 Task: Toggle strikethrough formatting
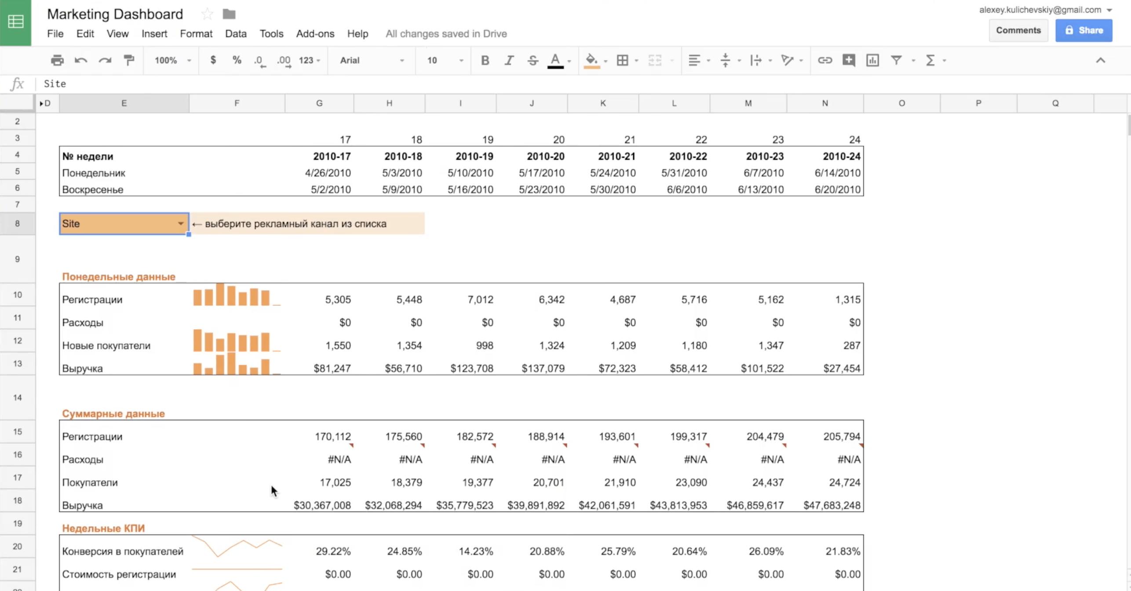click(533, 60)
